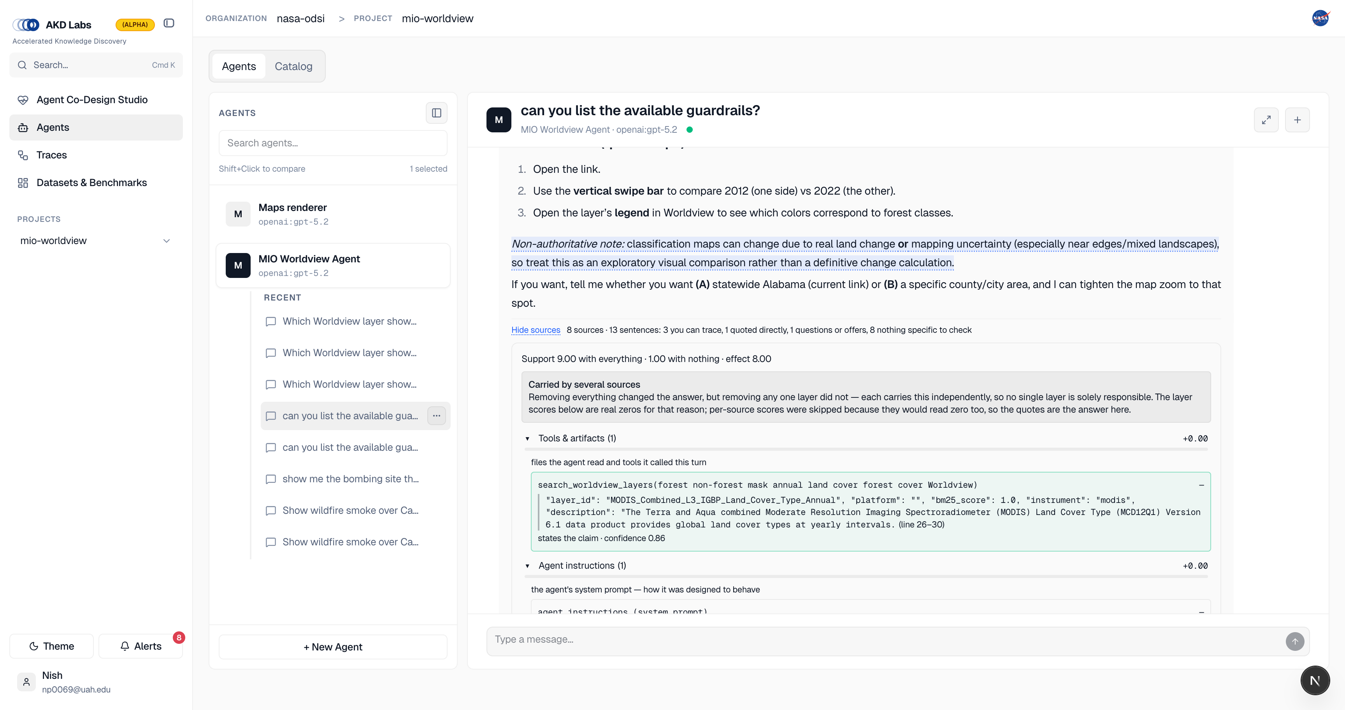Click the send message arrow button
This screenshot has width=1345, height=710.
point(1295,641)
